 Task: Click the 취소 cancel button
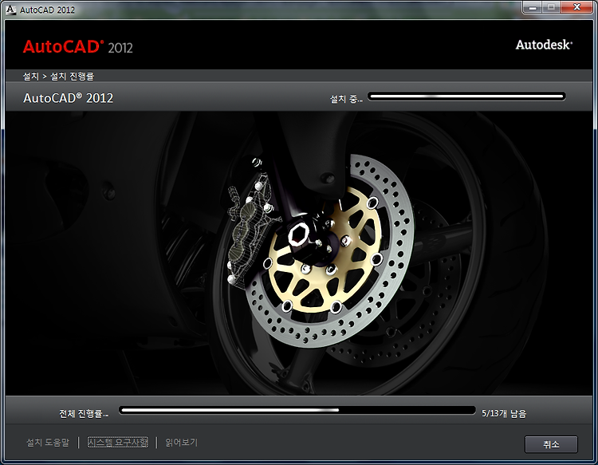pyautogui.click(x=551, y=444)
